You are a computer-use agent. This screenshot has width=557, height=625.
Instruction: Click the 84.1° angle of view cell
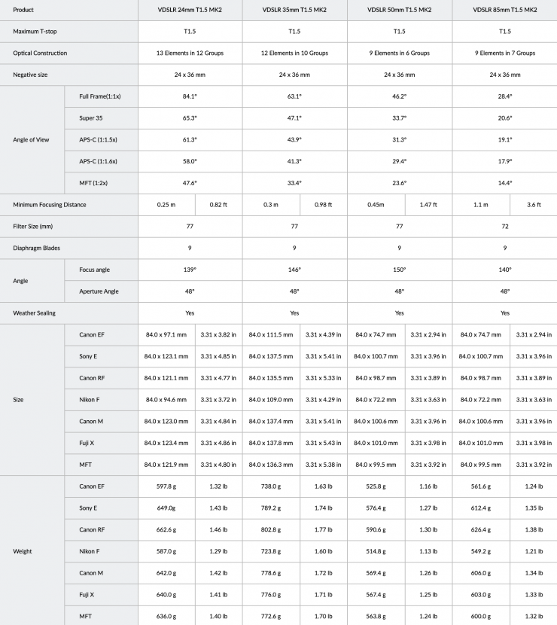click(x=190, y=96)
